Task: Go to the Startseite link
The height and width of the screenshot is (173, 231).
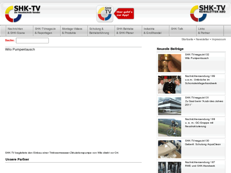Action: [187, 39]
